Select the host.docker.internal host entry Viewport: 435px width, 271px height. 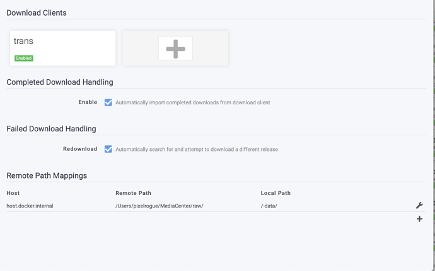[x=30, y=206]
